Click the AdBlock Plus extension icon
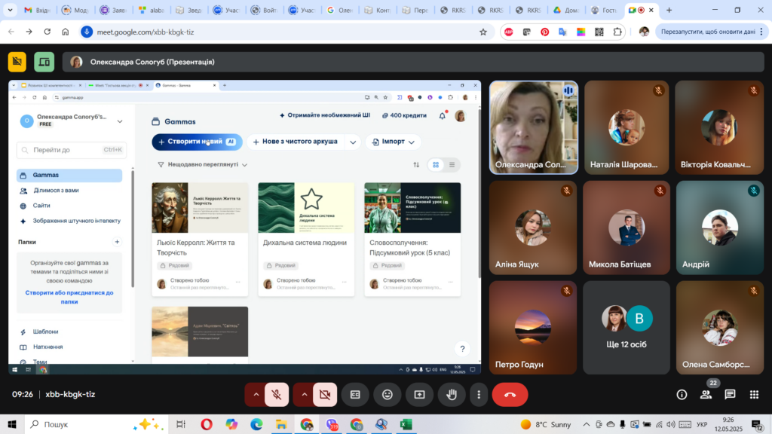The width and height of the screenshot is (772, 434). 509,32
